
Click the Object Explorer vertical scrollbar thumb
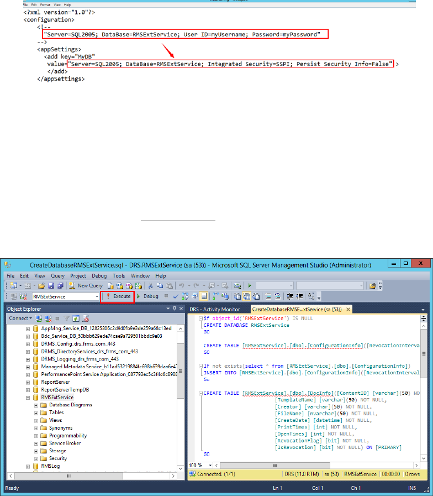click(x=181, y=370)
